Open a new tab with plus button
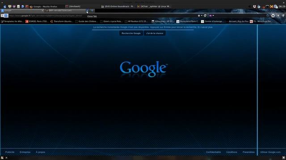 click(92, 11)
